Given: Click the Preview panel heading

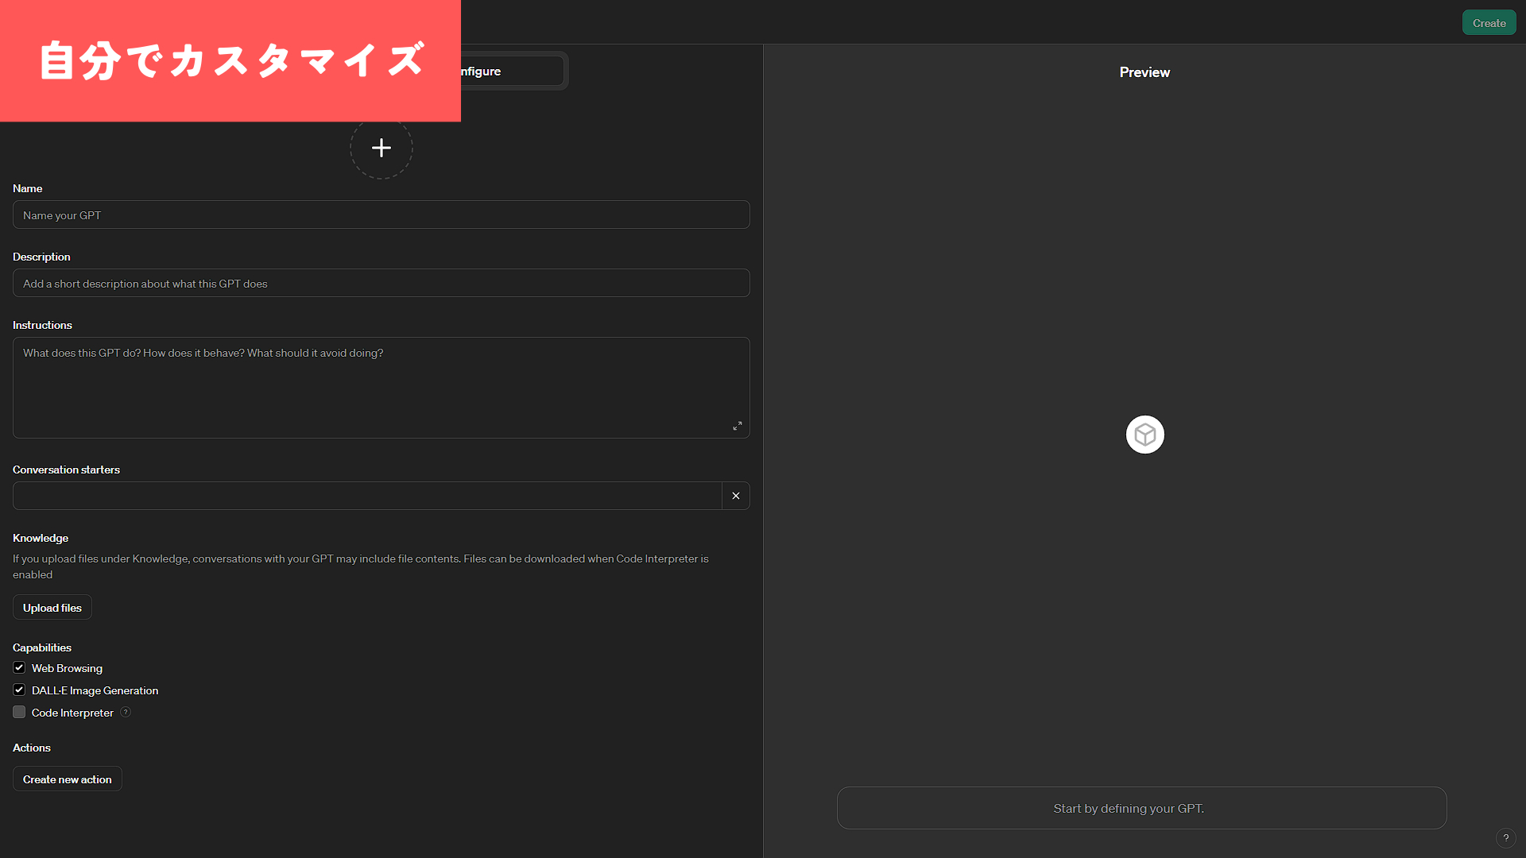Looking at the screenshot, I should pyautogui.click(x=1144, y=72).
